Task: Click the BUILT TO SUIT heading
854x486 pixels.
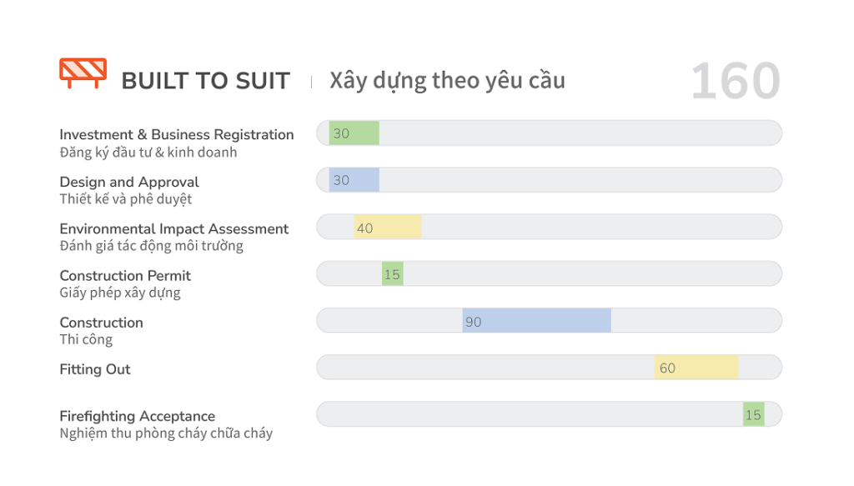Action: (205, 81)
